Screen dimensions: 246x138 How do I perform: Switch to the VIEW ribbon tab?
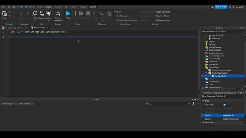click(74, 7)
